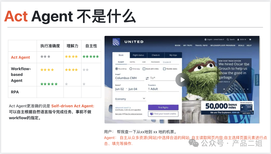The width and height of the screenshot is (271, 154).
Task: Click the SIGN IN person icon
Action: [x=238, y=40]
